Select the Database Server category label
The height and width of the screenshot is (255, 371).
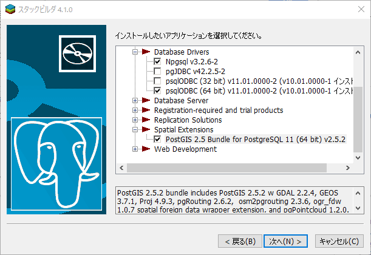(x=181, y=101)
